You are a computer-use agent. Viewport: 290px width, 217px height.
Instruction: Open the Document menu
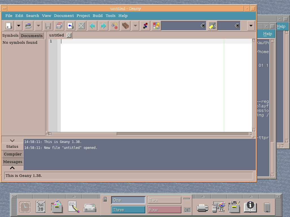pos(64,16)
